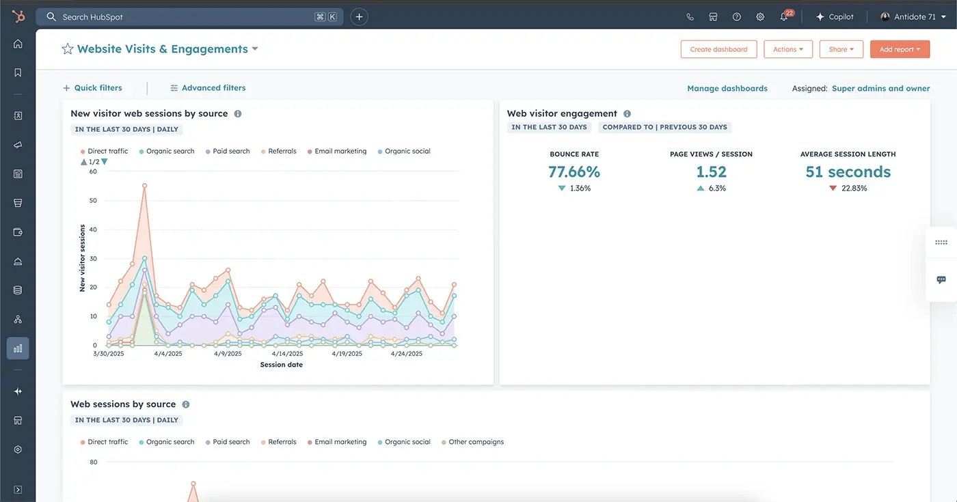The image size is (957, 502).
Task: Open the Breeze AI sparkle icon in sidebar
Action: pos(18,391)
